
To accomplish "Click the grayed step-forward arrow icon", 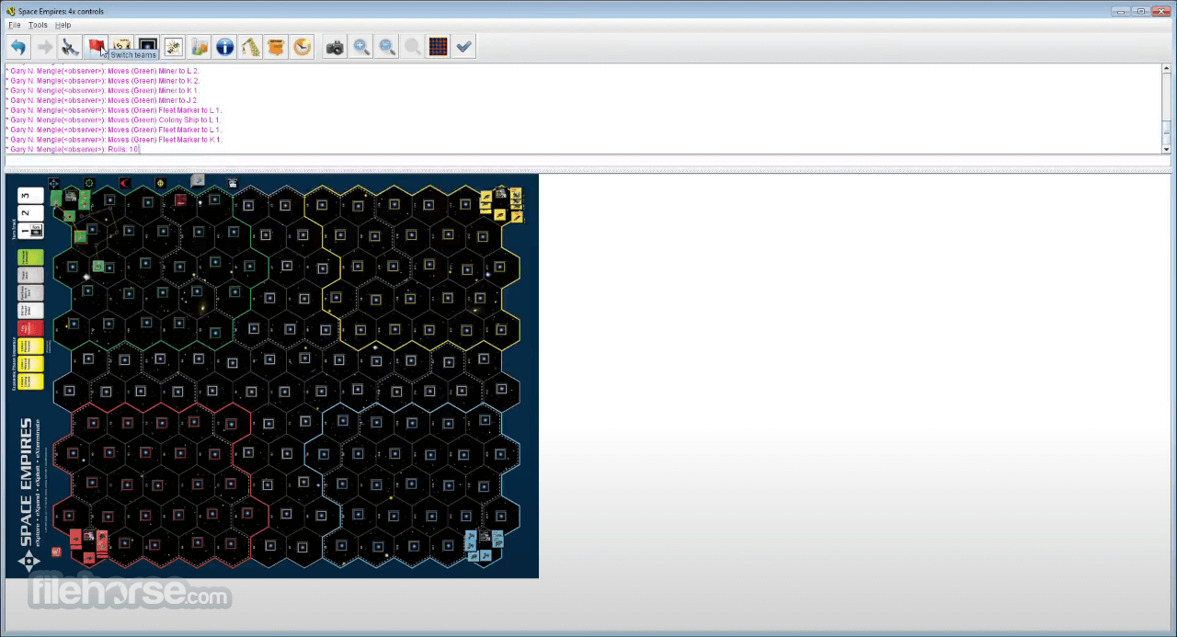I will point(44,47).
